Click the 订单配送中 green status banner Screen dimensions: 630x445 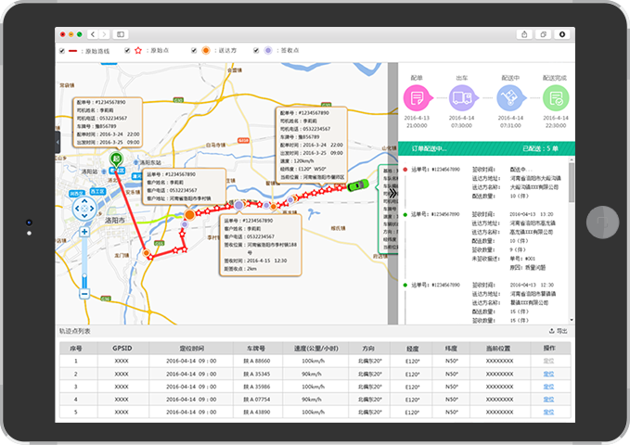click(486, 148)
